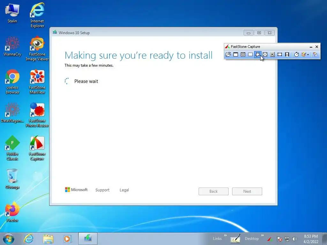Select Capture Full Screen tool
Screen dimensions: 327x245
coord(265,54)
